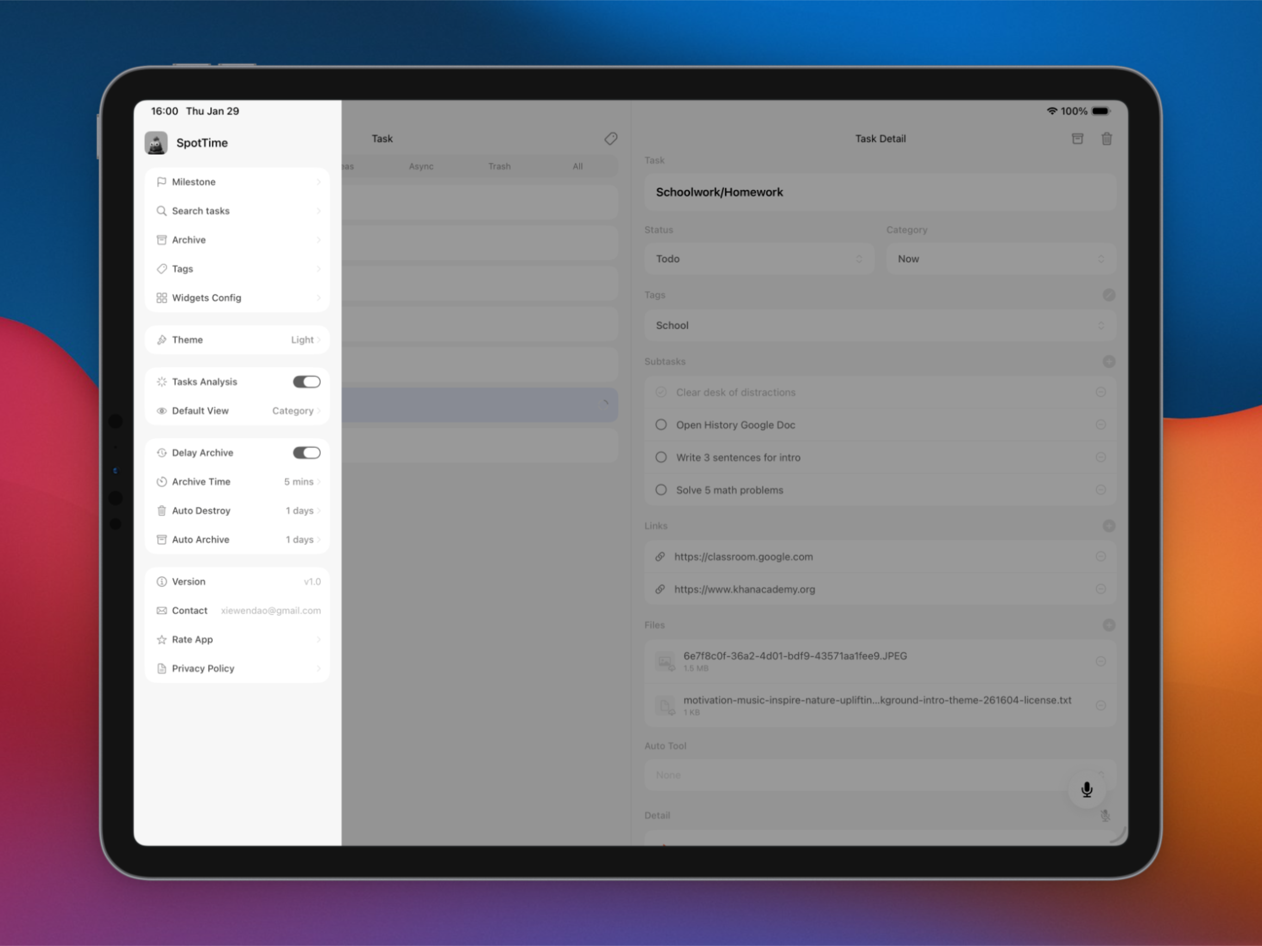The height and width of the screenshot is (946, 1262).
Task: Change Default View from Category
Action: coord(296,411)
